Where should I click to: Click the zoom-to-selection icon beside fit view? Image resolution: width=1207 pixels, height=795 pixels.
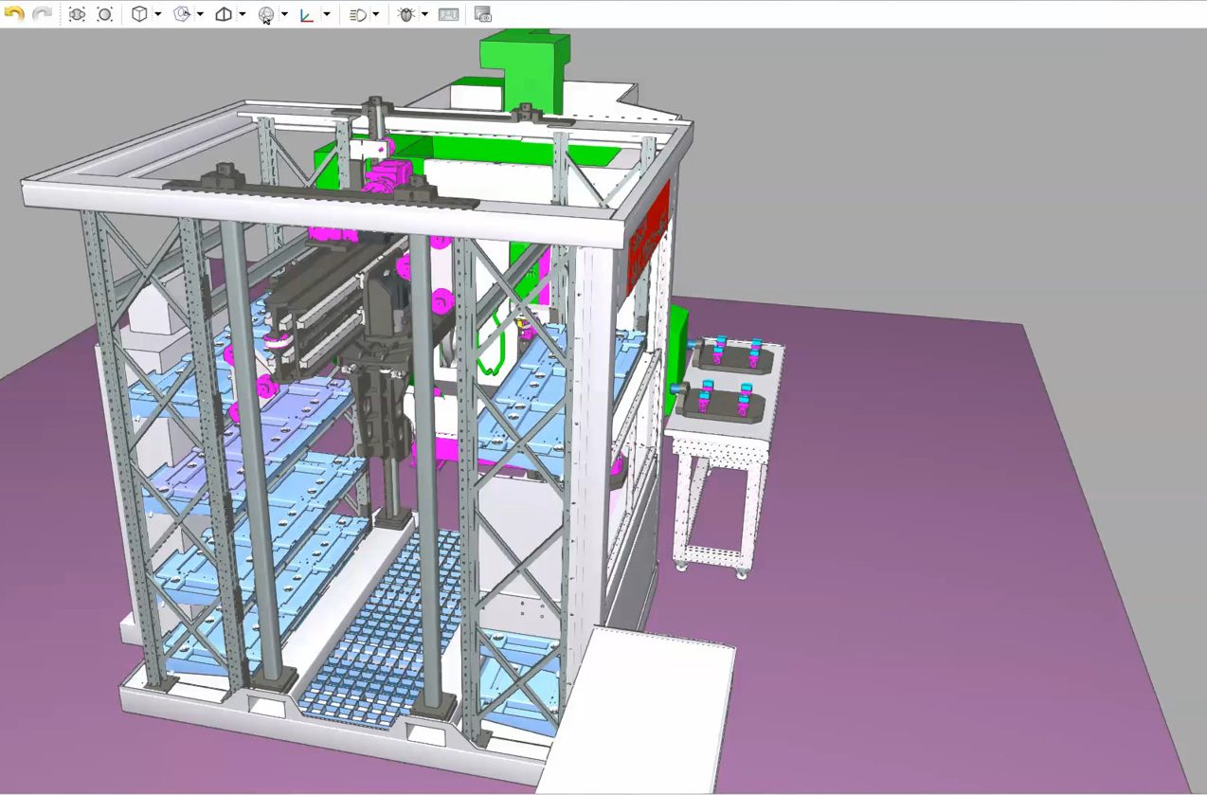(104, 14)
